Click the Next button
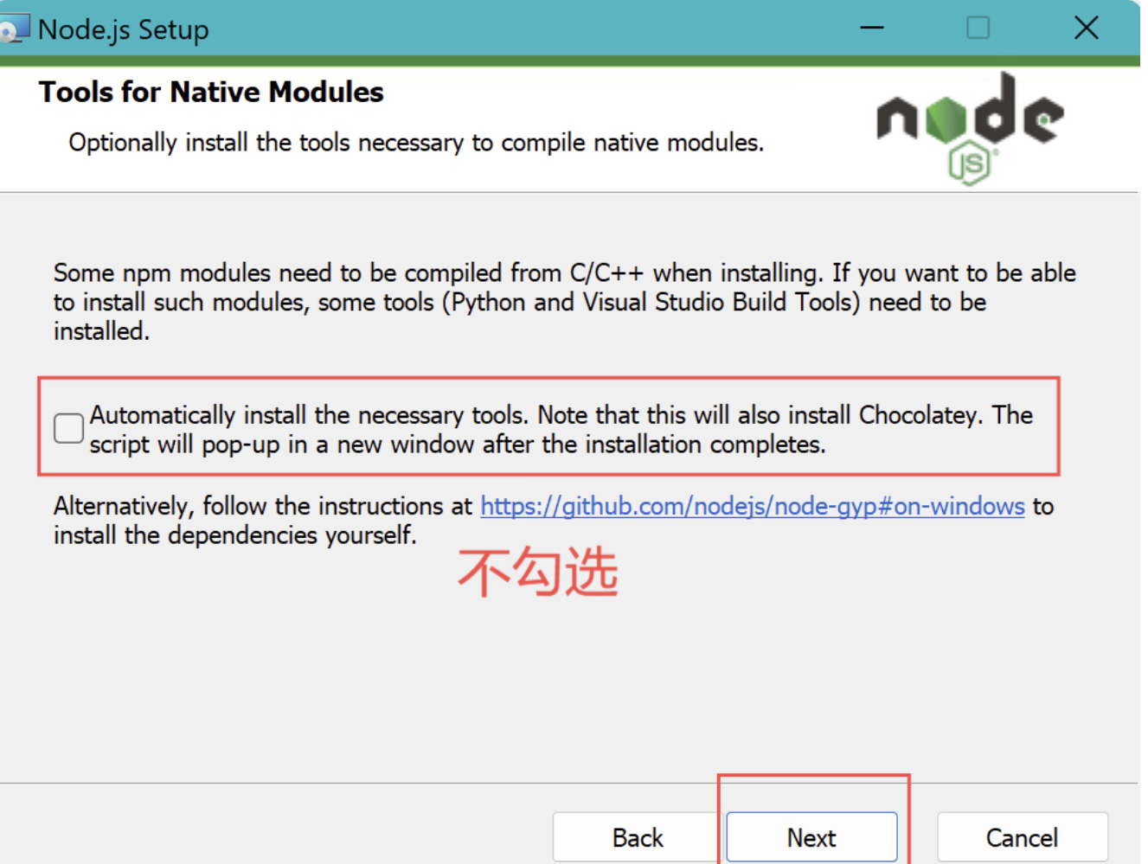 point(811,837)
